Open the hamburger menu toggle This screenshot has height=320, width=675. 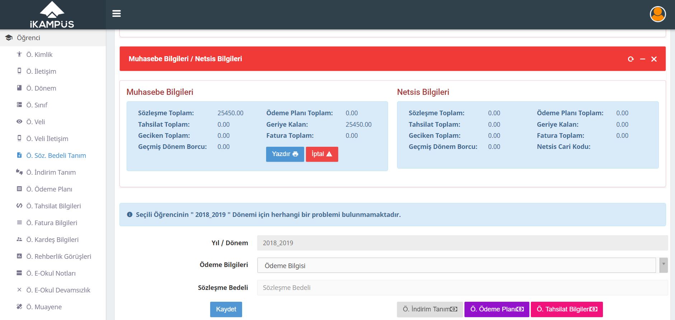117,14
